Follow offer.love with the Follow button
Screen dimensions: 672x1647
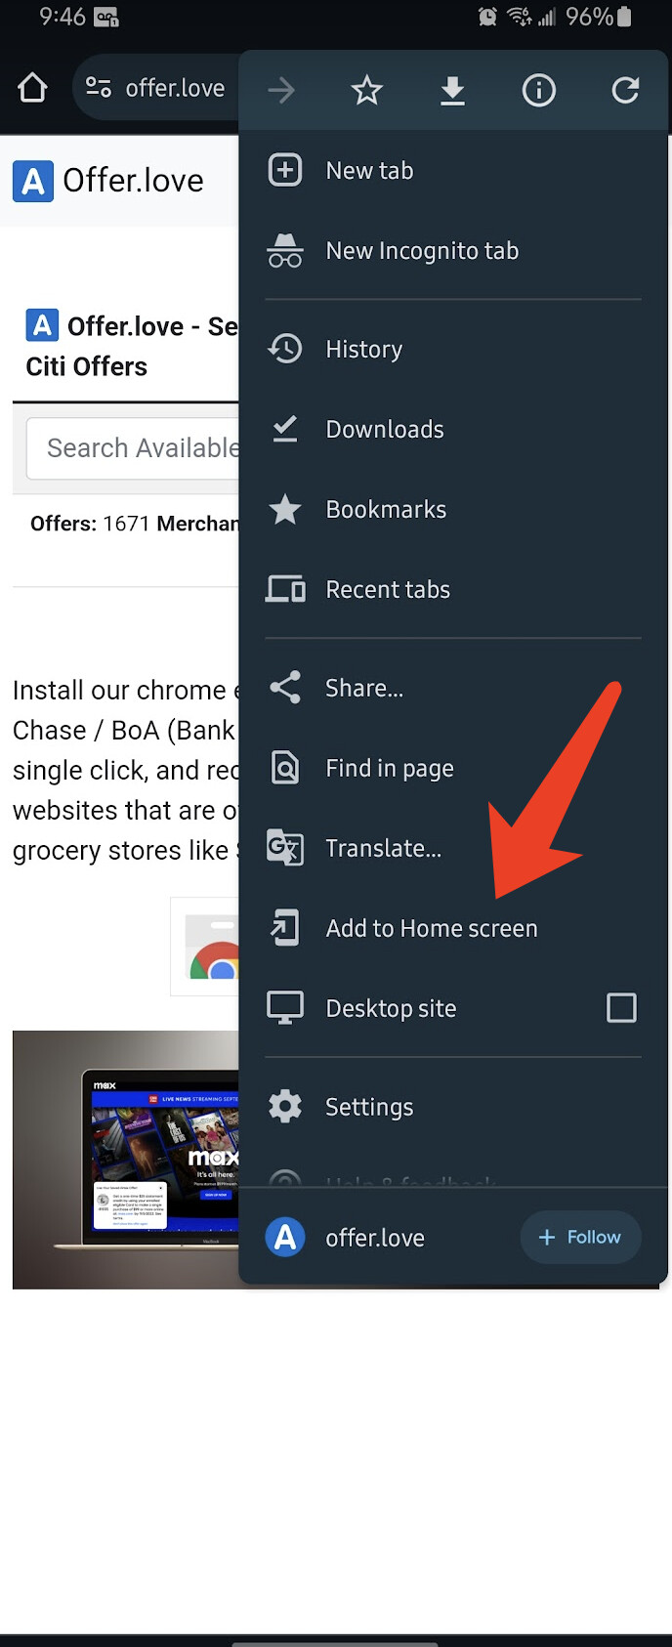[580, 1237]
